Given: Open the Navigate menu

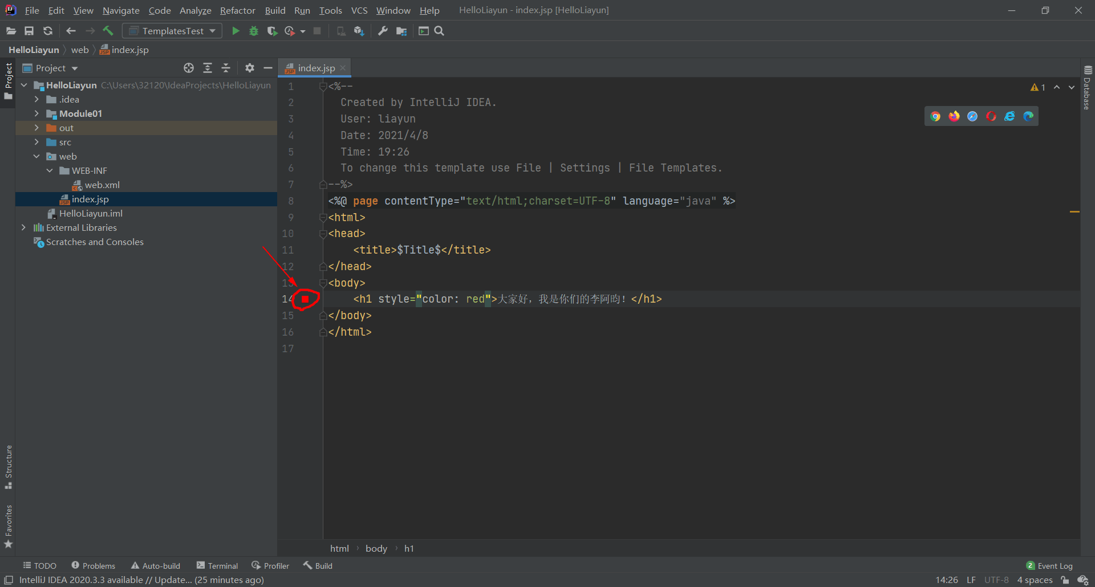Looking at the screenshot, I should (121, 10).
